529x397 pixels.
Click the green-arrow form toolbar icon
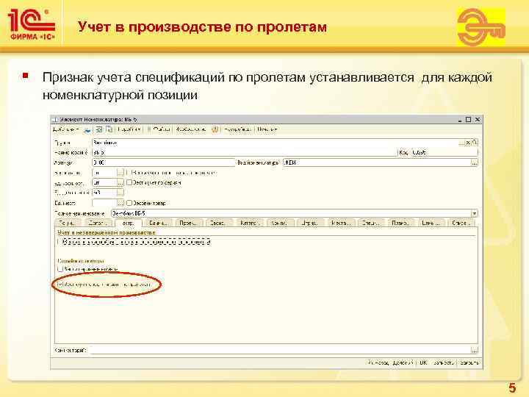tap(98, 129)
